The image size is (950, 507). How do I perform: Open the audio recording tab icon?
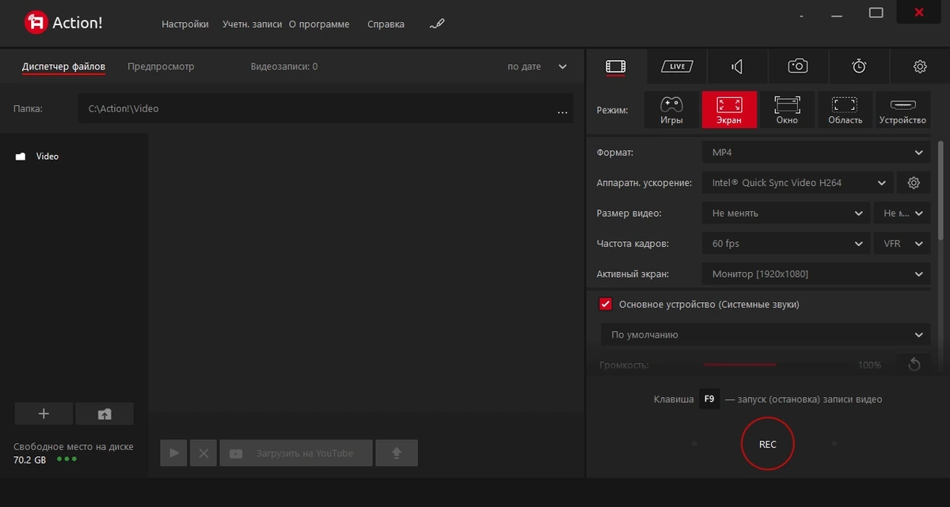[x=738, y=66]
